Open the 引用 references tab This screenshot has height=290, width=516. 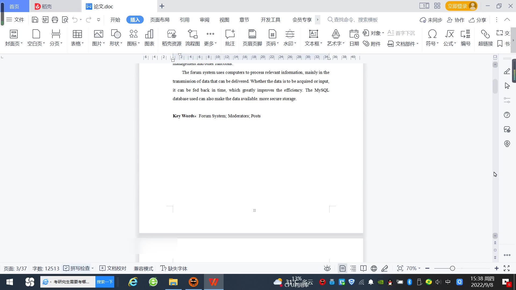coord(184,20)
